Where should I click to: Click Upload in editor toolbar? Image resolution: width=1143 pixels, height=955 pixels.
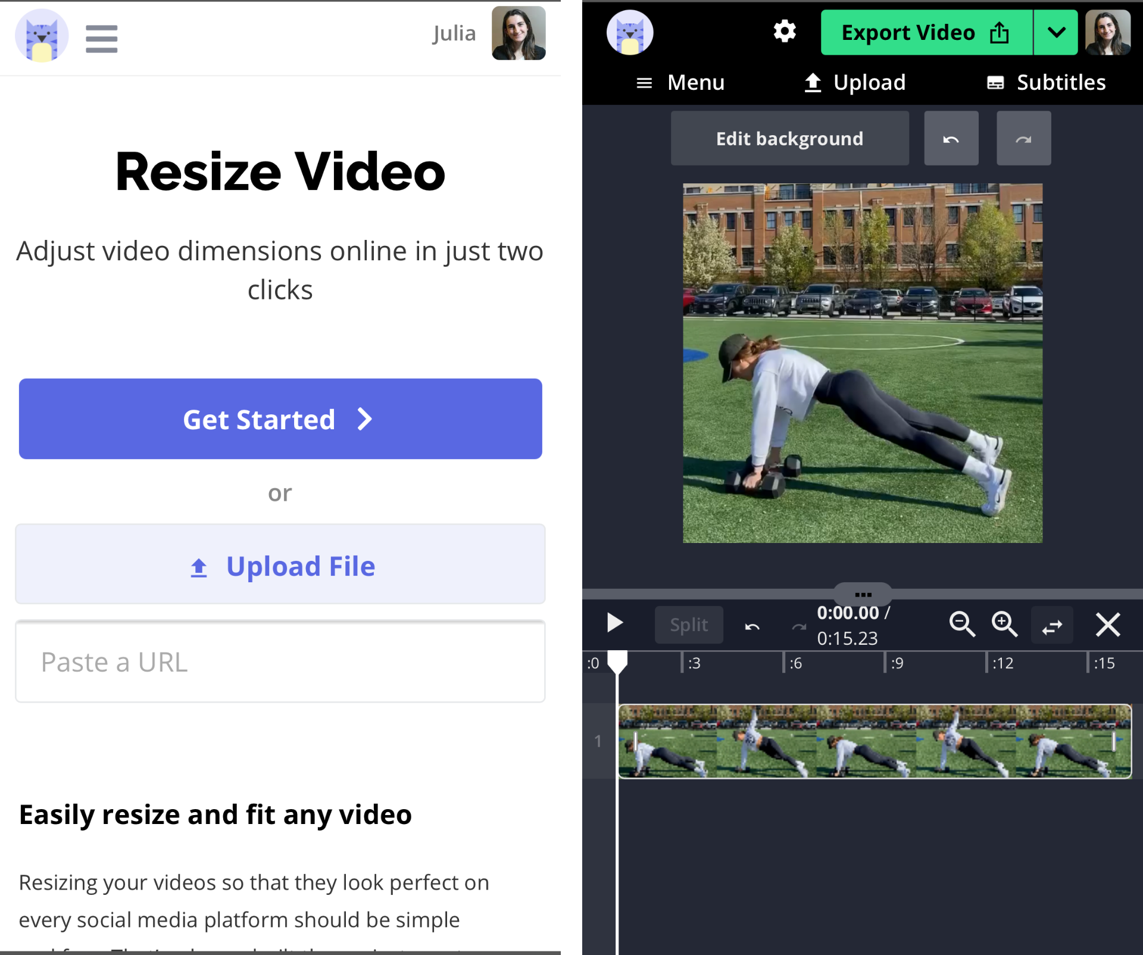(854, 82)
